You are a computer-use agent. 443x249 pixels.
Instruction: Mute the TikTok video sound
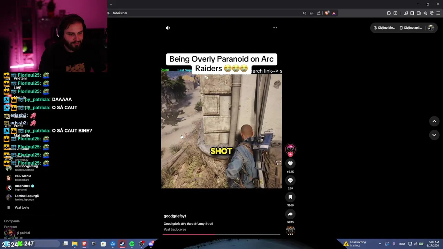tap(168, 28)
